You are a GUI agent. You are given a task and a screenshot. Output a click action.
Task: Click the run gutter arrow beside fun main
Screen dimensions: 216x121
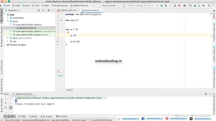pyautogui.click(x=61, y=20)
